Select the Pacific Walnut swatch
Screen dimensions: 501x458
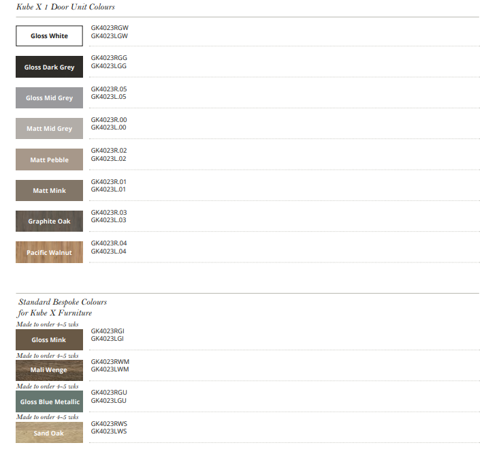(49, 252)
